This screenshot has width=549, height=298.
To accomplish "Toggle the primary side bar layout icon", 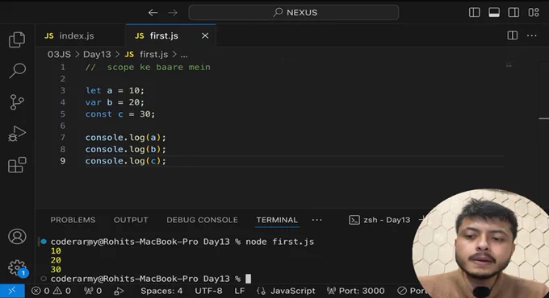I will (475, 13).
